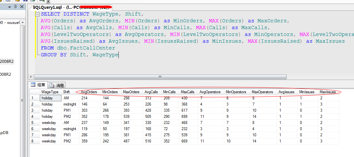Select result row number 3
The height and width of the screenshot is (157, 354).
[35, 110]
